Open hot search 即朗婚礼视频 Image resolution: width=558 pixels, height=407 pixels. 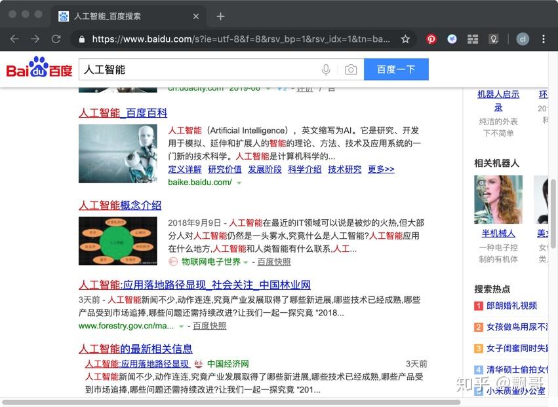[x=511, y=306]
